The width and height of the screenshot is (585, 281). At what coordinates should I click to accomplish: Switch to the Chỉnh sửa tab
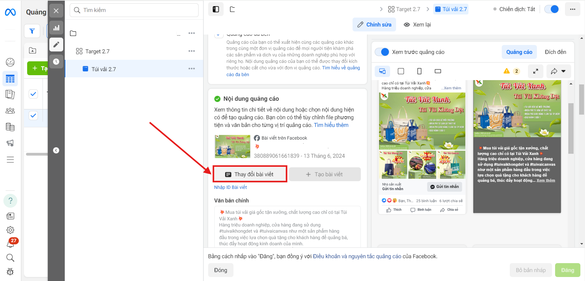pos(374,25)
